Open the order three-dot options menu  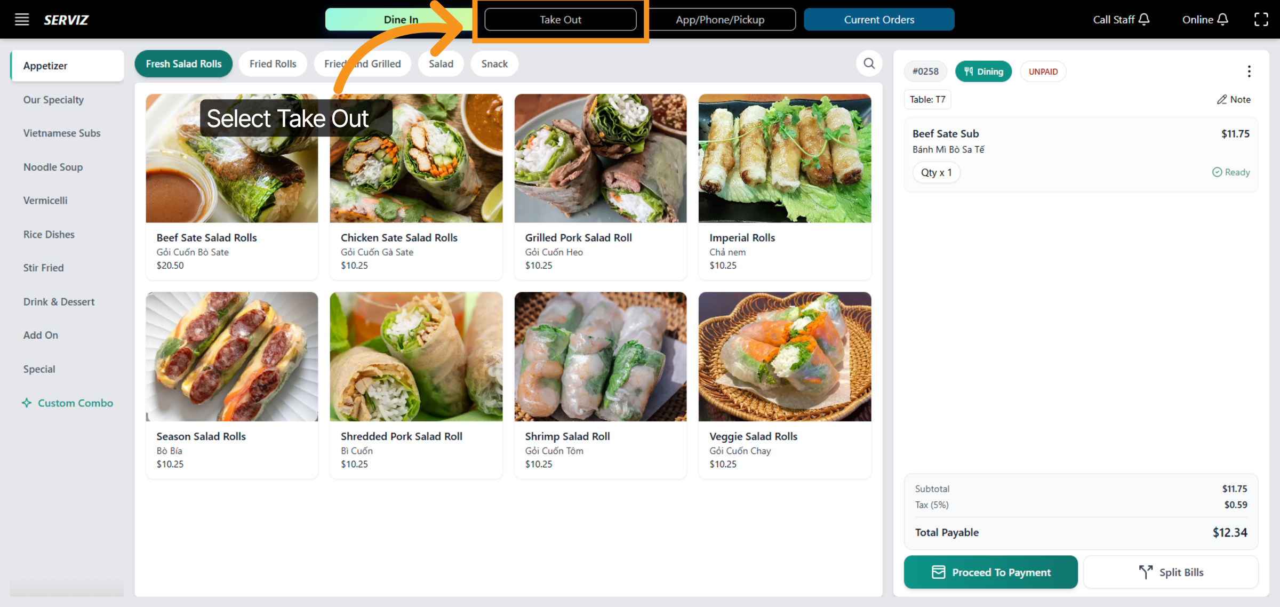point(1249,71)
